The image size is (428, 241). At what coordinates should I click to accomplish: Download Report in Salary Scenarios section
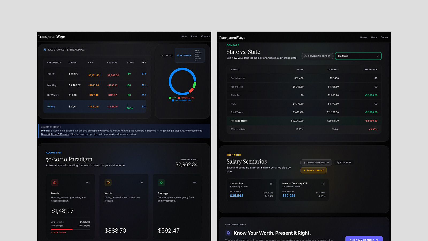[x=316, y=163]
